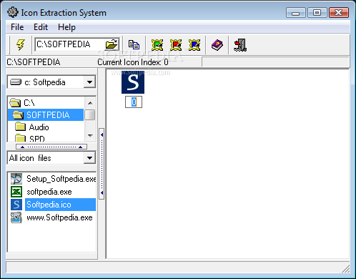Expand the drive dropdown arrow
This screenshot has width=356, height=279.
coord(89,82)
